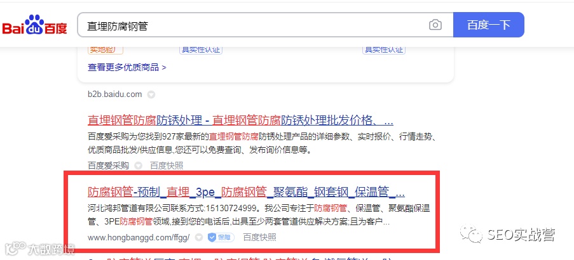Viewport: 574px width, 260px height.
Task: Click 百度爱采购 source label
Action: [108, 166]
